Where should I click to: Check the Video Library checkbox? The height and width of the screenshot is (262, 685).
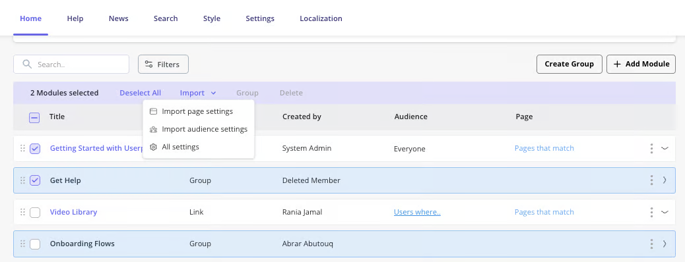(x=35, y=213)
